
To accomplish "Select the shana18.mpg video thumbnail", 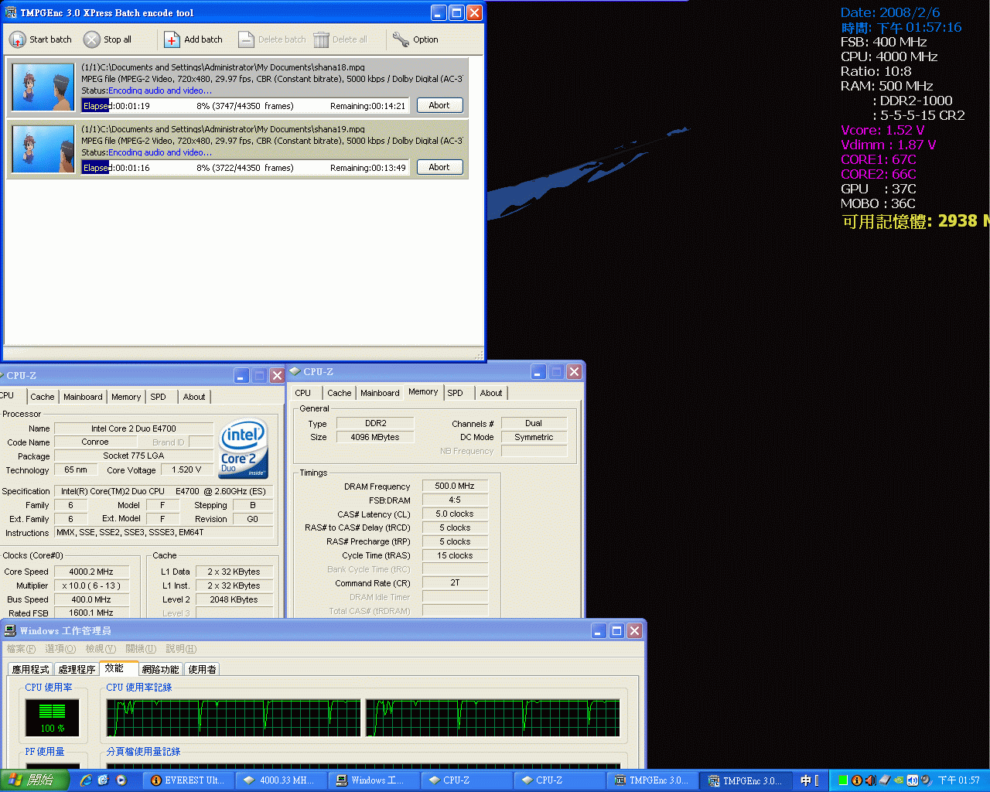I will (43, 87).
